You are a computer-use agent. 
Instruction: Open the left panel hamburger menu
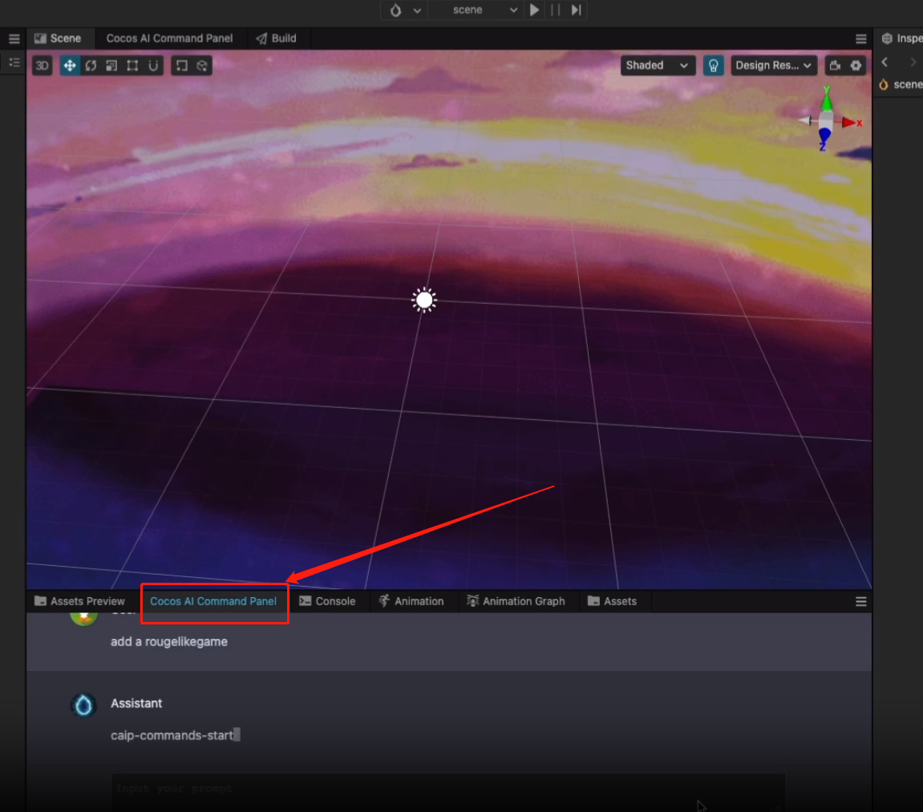point(14,38)
